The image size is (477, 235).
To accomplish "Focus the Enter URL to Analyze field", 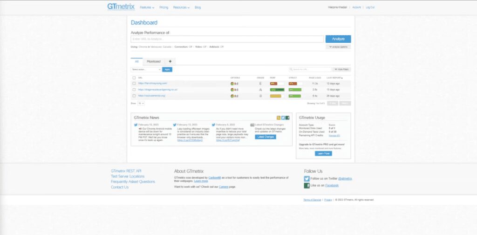I will click(227, 39).
